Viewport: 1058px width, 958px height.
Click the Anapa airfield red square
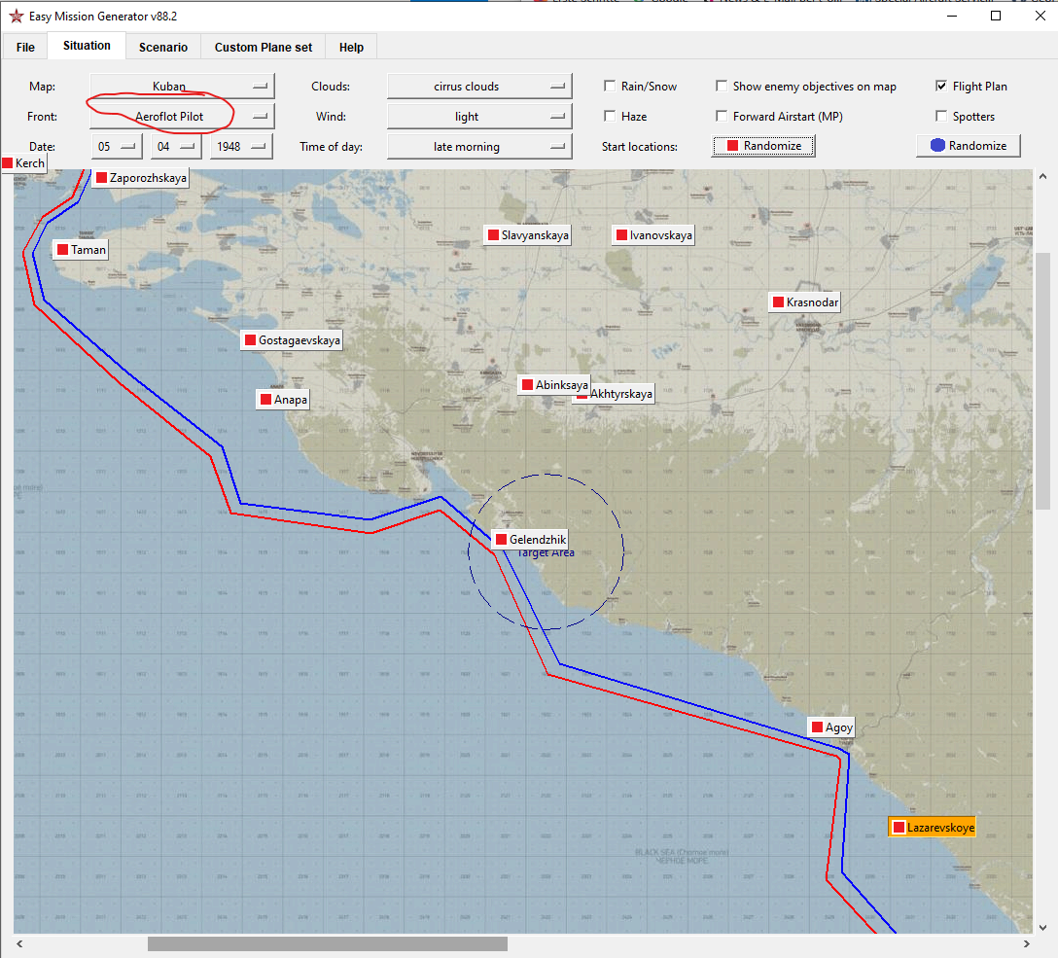265,400
